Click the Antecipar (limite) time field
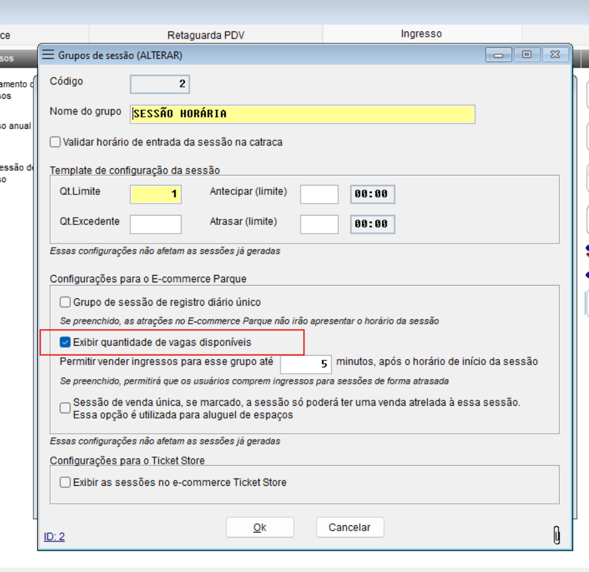This screenshot has width=589, height=572. pos(372,194)
